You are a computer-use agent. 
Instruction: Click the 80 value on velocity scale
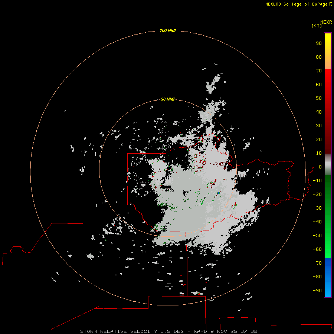click(319, 57)
